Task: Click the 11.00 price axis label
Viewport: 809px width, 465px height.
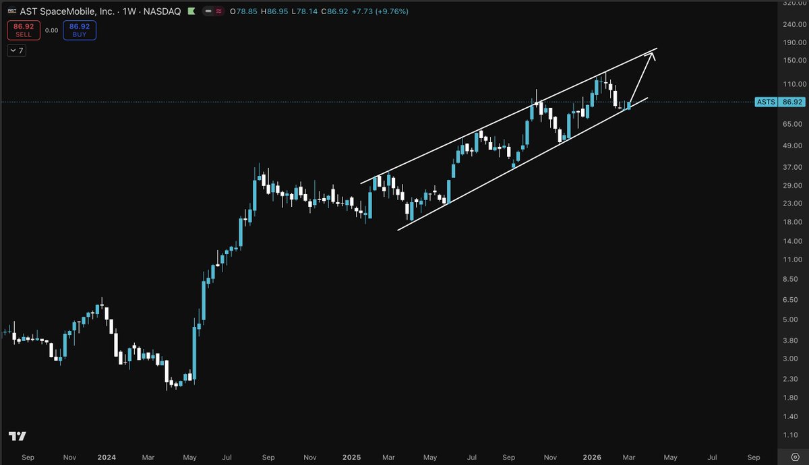Action: click(793, 259)
